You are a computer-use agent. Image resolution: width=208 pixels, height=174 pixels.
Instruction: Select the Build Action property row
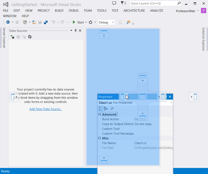[x=136, y=119]
